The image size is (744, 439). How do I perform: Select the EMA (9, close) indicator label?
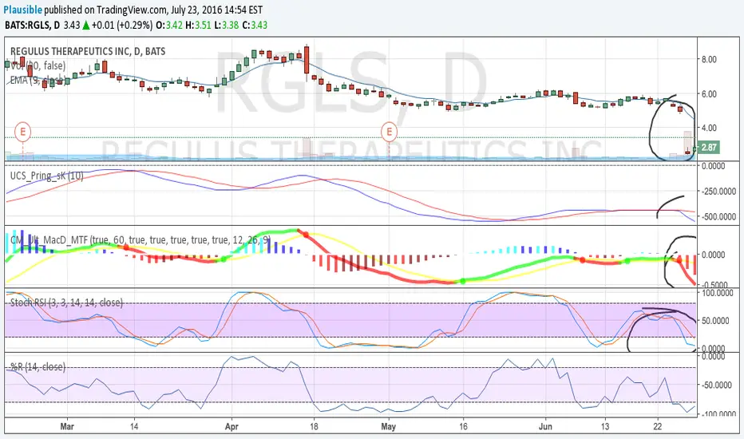pos(37,80)
